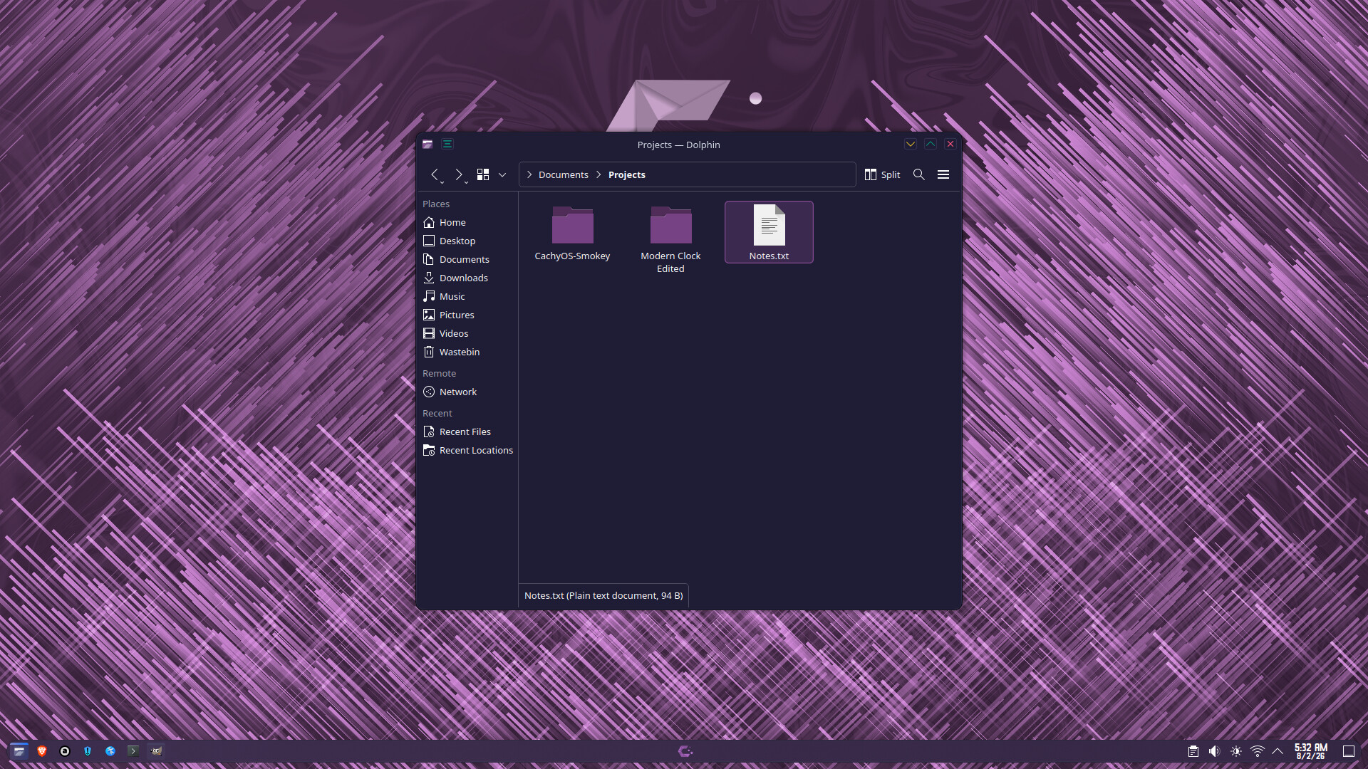This screenshot has height=769, width=1368.
Task: Expand the breadcrumb chevron before Documents
Action: tap(529, 174)
